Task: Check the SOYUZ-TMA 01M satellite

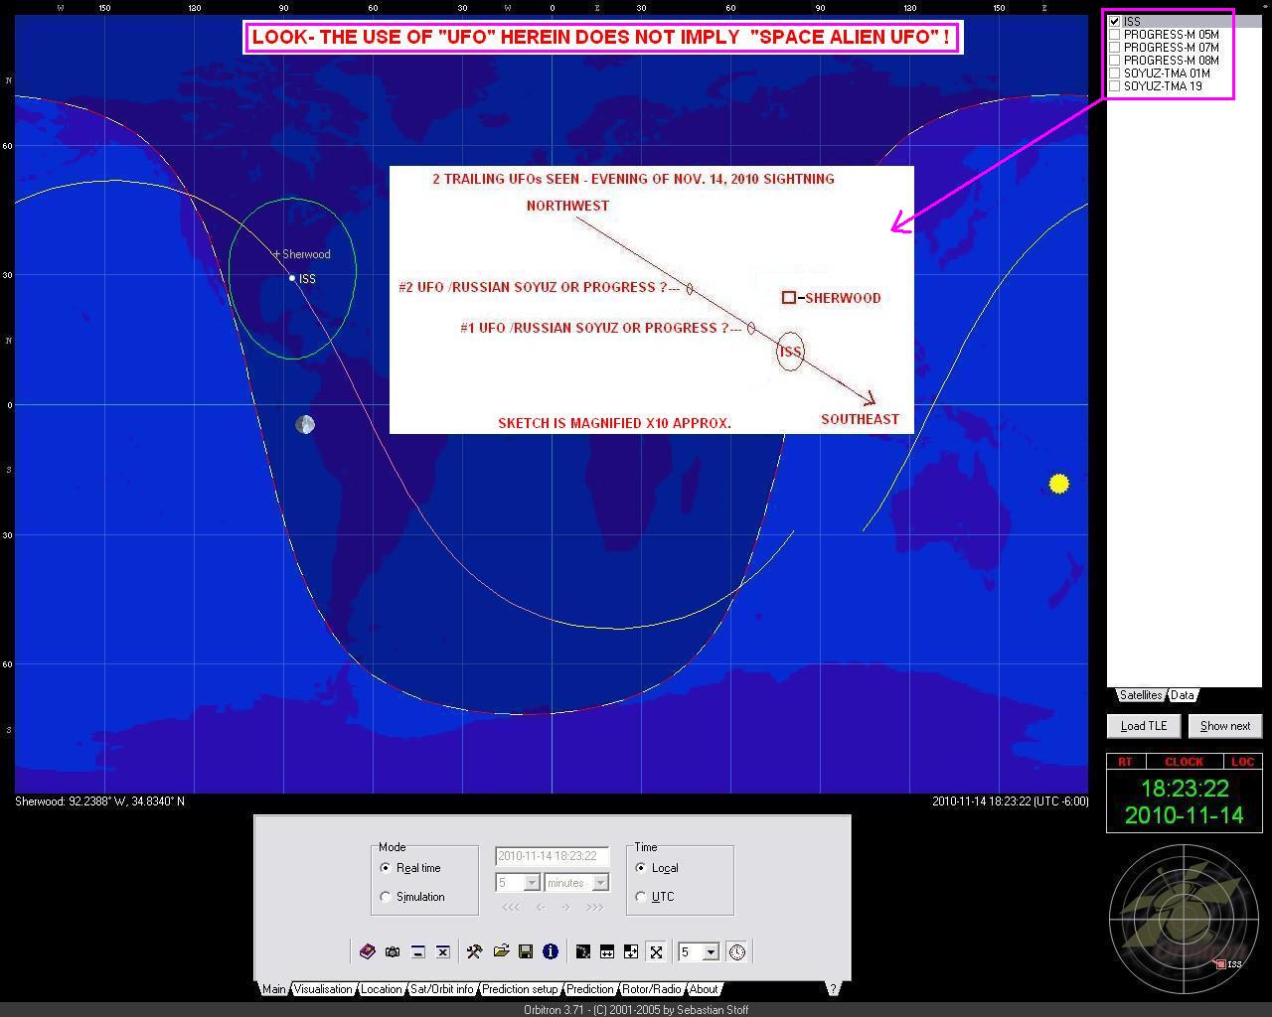Action: 1115,73
